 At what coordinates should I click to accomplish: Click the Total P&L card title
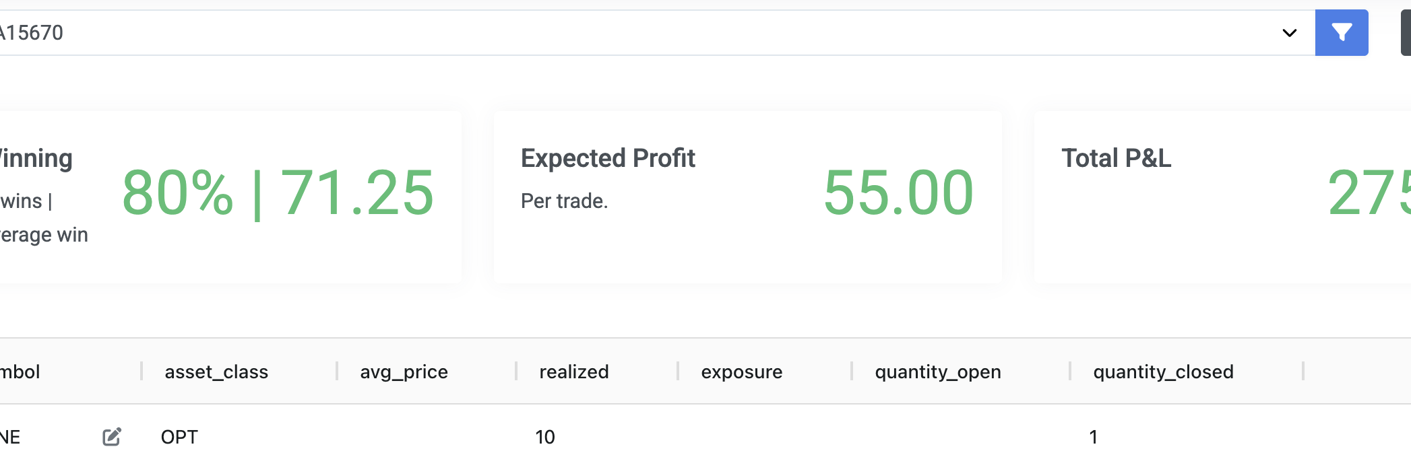click(x=1116, y=158)
